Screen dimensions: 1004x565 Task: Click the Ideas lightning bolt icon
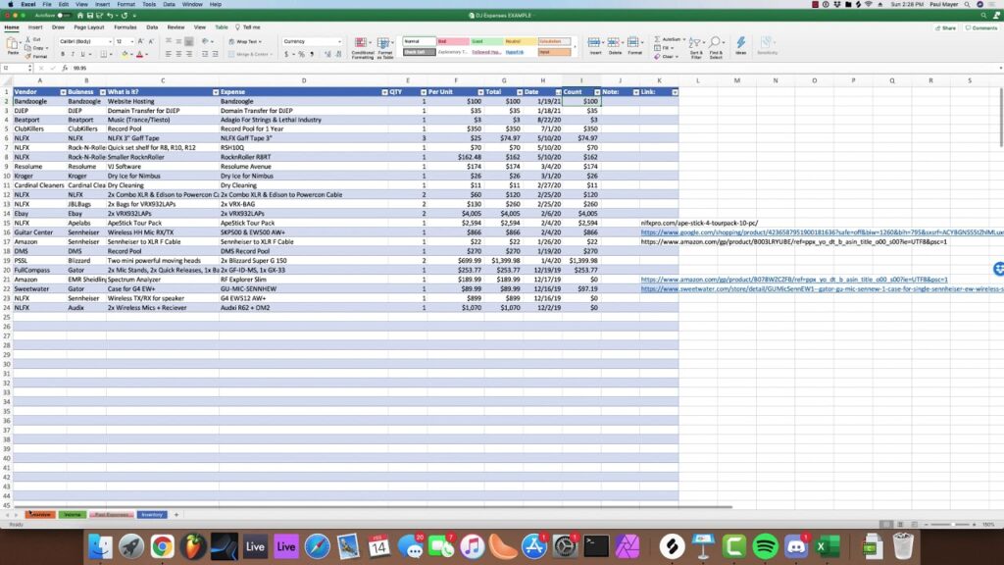[742, 42]
